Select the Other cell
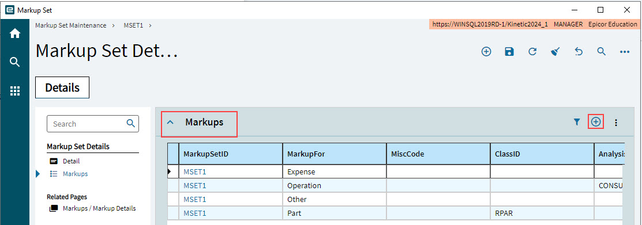 [335, 199]
